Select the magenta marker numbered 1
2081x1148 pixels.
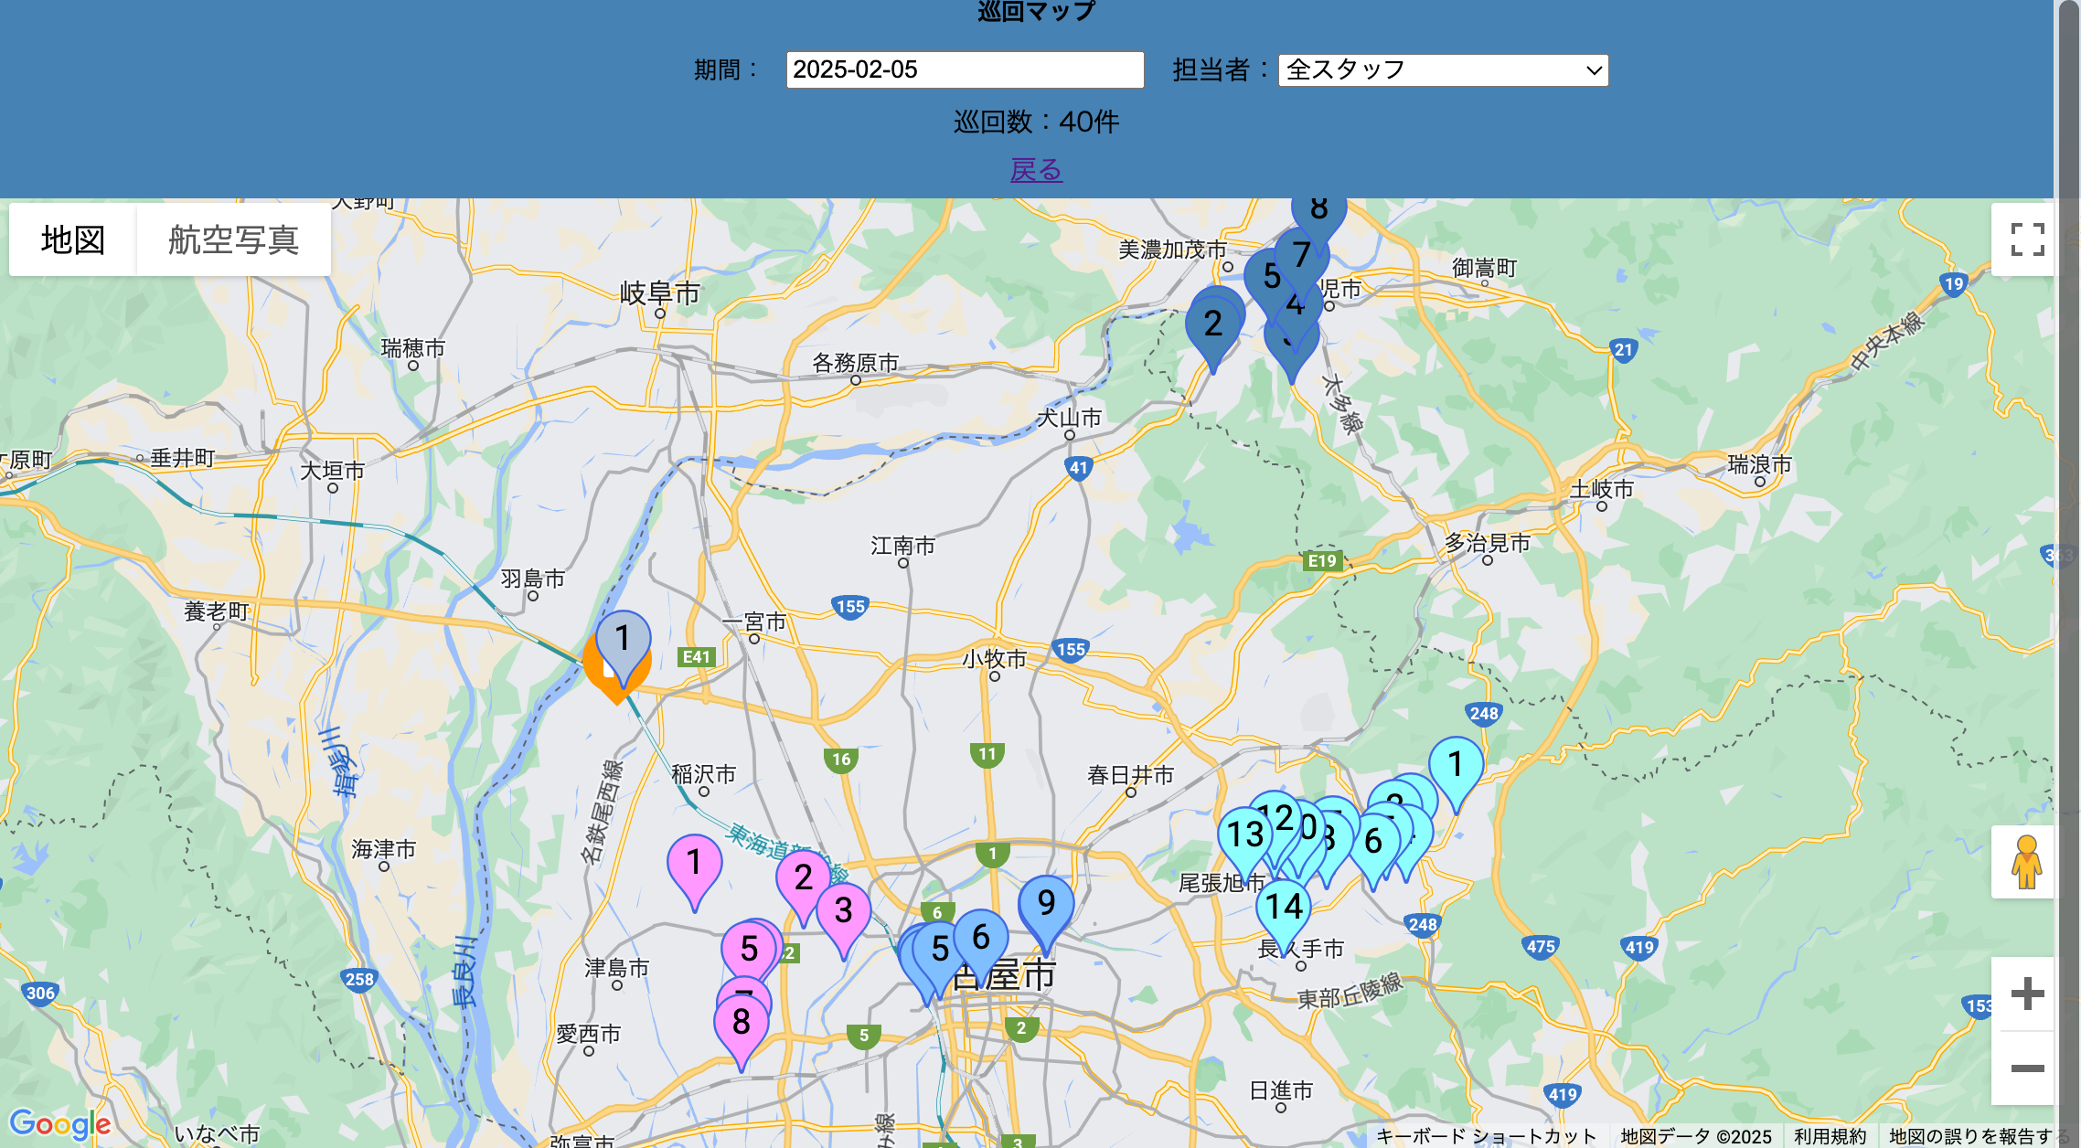694,863
